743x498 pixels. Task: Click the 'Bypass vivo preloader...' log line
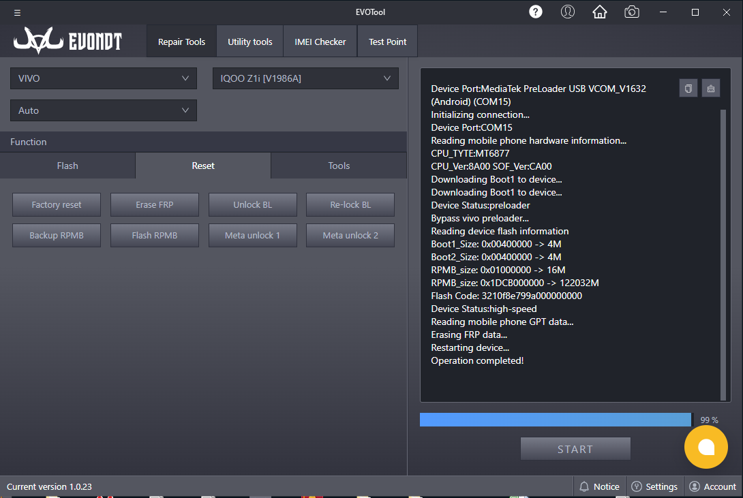(x=480, y=218)
